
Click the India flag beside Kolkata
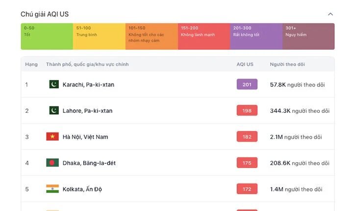tap(52, 189)
